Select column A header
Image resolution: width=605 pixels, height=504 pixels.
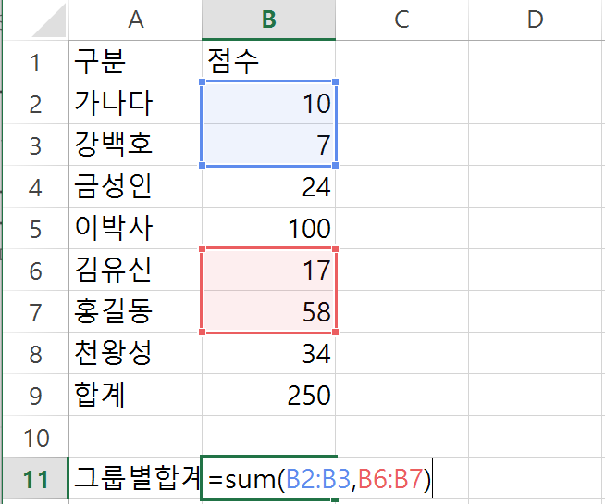(x=135, y=19)
